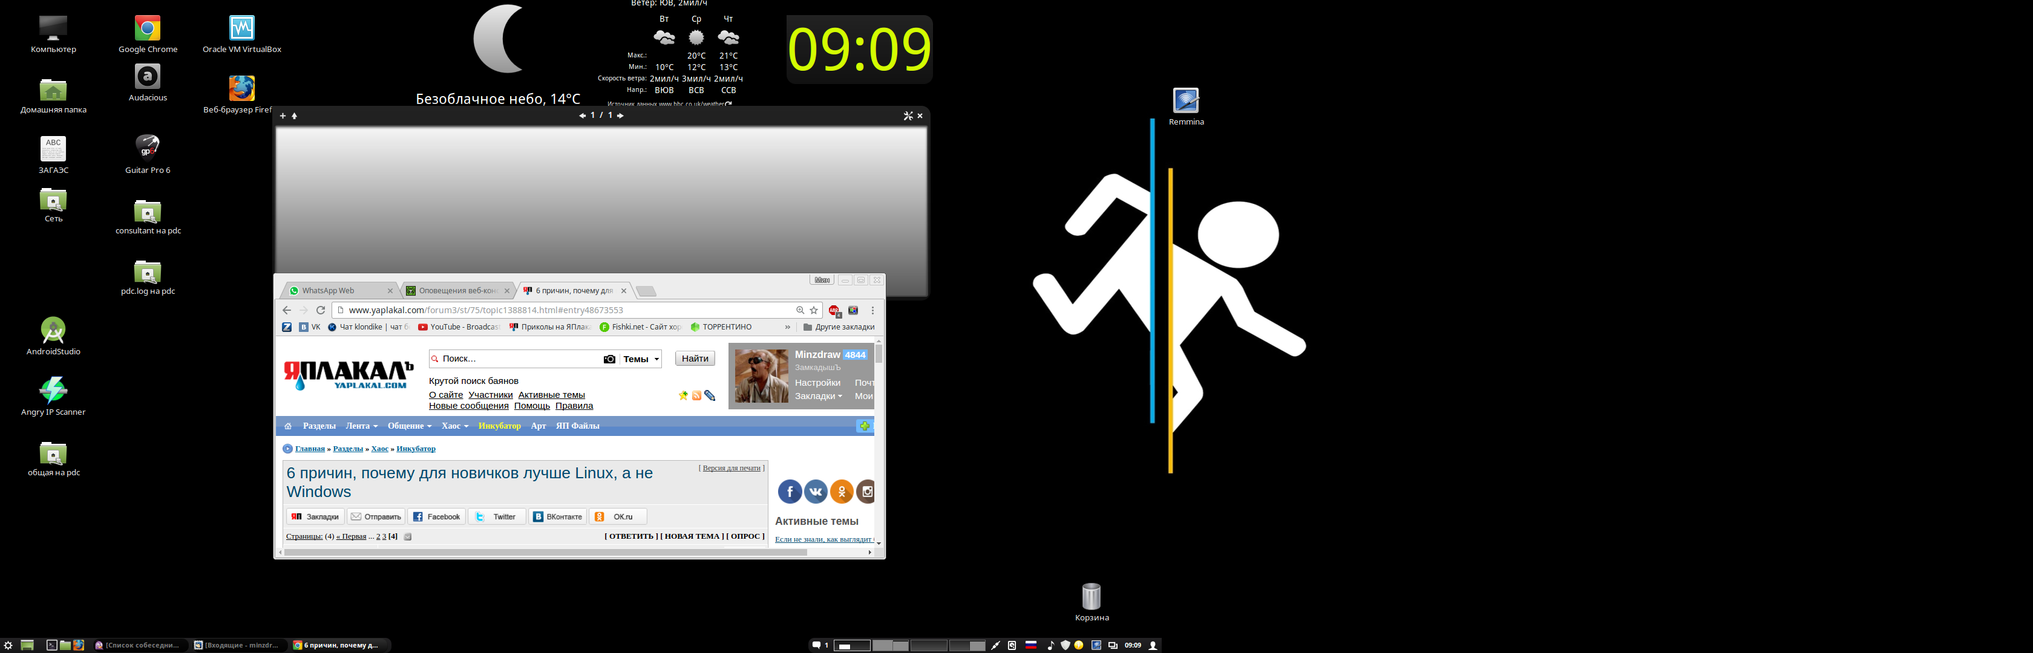
Task: Share via the Twitter button
Action: click(x=497, y=516)
